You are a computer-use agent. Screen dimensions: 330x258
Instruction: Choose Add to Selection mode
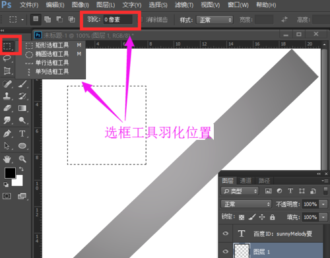pyautogui.click(x=48, y=19)
